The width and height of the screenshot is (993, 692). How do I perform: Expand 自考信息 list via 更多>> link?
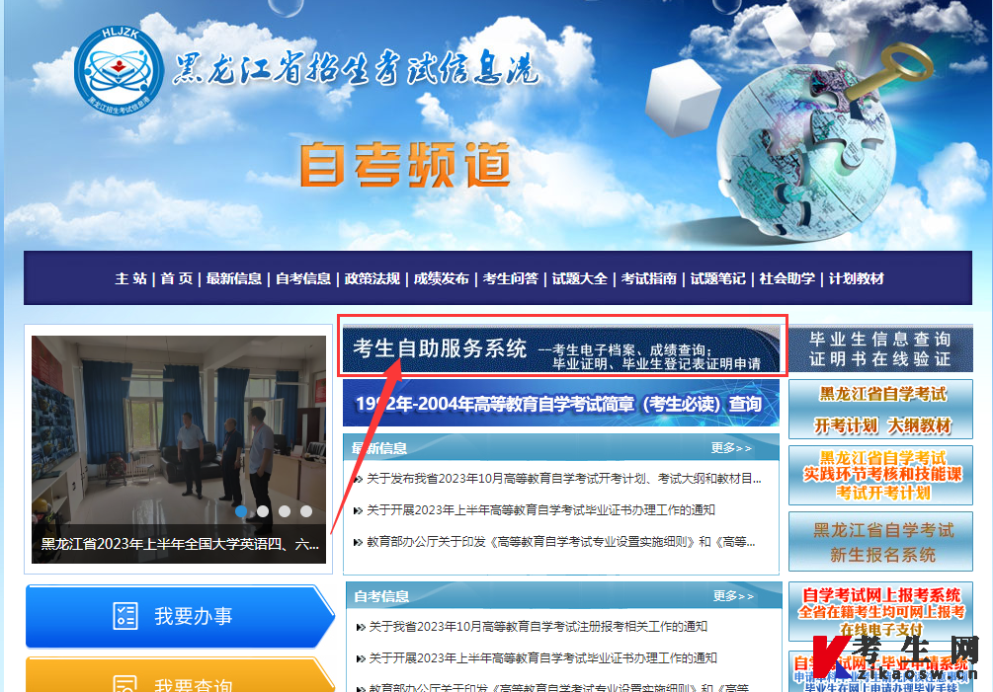click(x=734, y=598)
